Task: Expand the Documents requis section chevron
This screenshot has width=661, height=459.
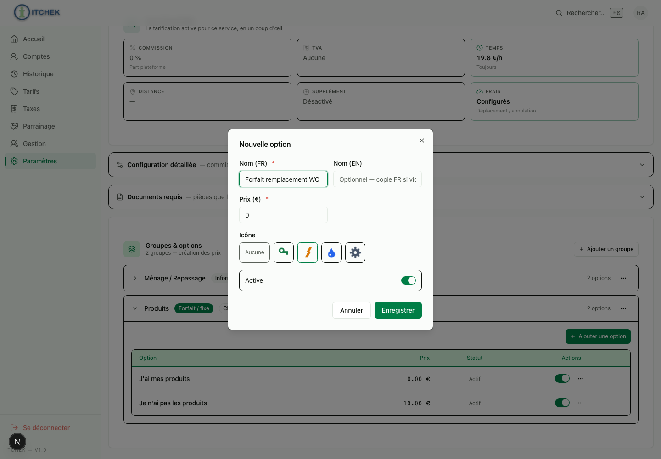Action: [x=642, y=197]
